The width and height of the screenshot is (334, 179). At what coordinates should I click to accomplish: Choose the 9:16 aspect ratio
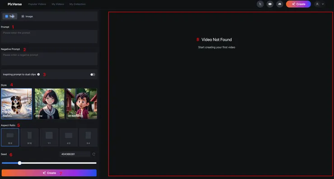point(30,137)
